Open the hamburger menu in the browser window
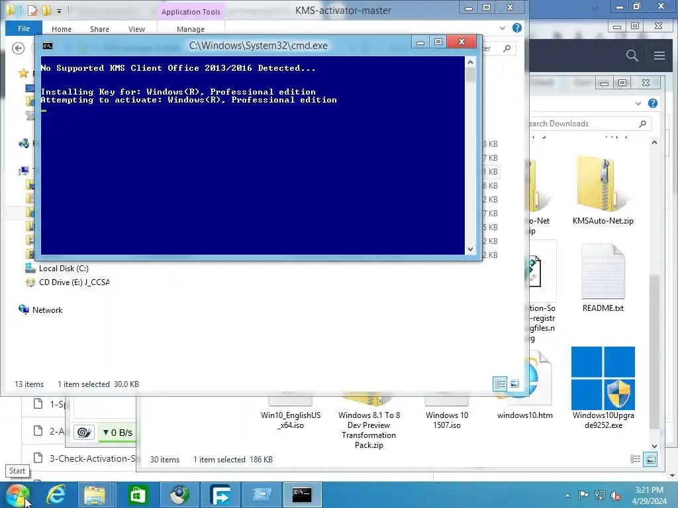Image resolution: width=678 pixels, height=508 pixels. [x=659, y=56]
